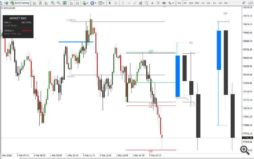Select the equidistant channel tool
Screen dimensions: 254x159
point(141,3)
